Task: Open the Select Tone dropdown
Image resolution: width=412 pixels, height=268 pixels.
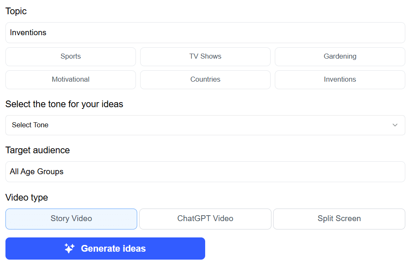Action: (x=205, y=125)
